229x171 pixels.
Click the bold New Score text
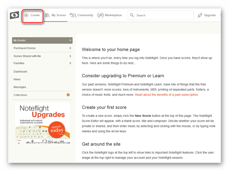143,116
